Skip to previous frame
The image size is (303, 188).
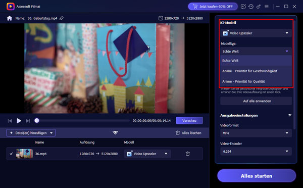[10, 121]
